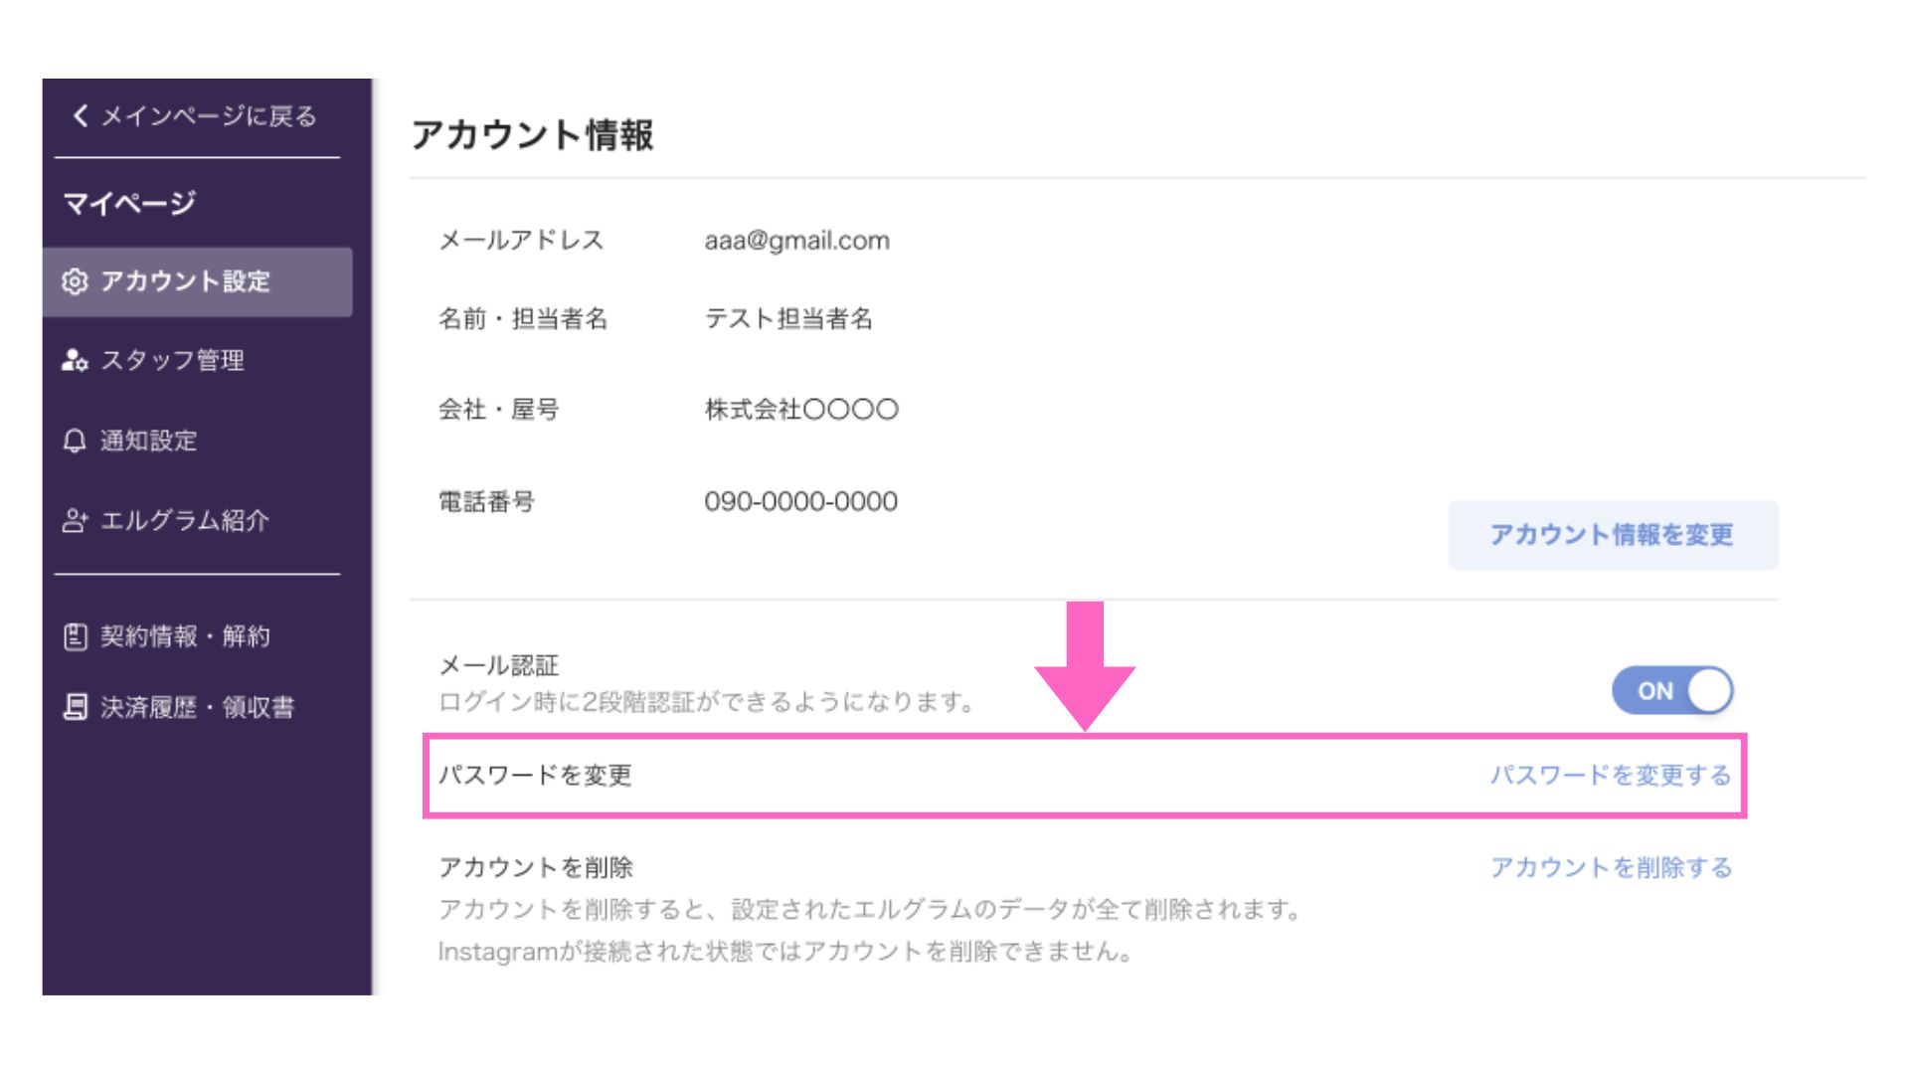Click the email address aaa@gmail.com

pos(796,241)
